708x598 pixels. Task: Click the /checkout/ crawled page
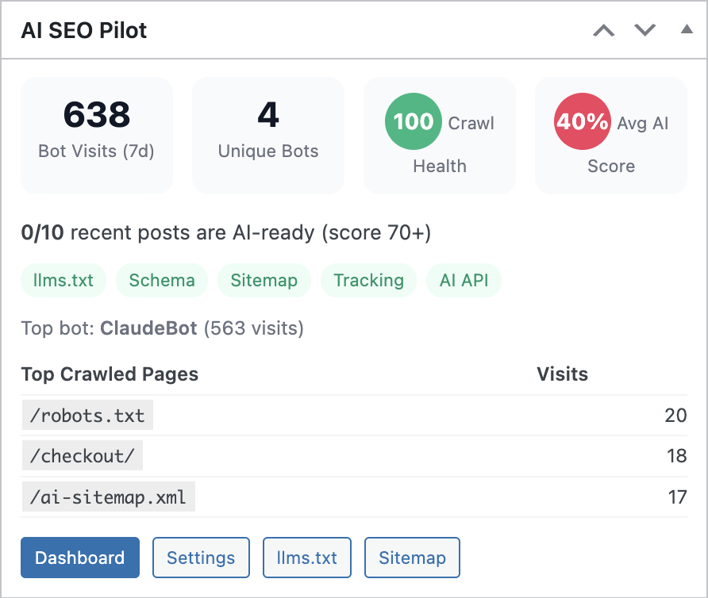[x=83, y=457]
